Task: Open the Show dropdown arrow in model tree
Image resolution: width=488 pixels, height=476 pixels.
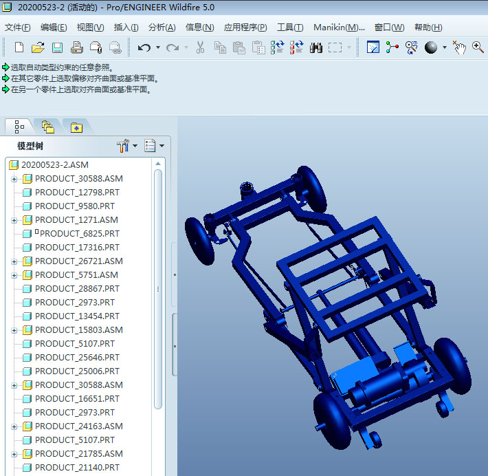Action: (162, 146)
